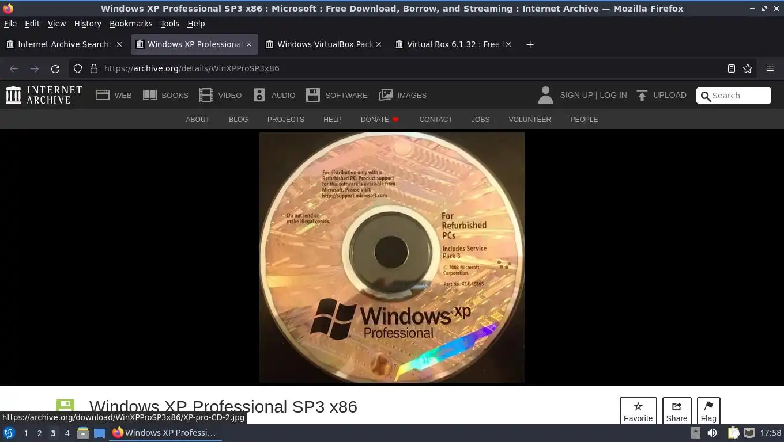784x442 pixels.
Task: Click the SIGN UP link
Action: pos(576,95)
